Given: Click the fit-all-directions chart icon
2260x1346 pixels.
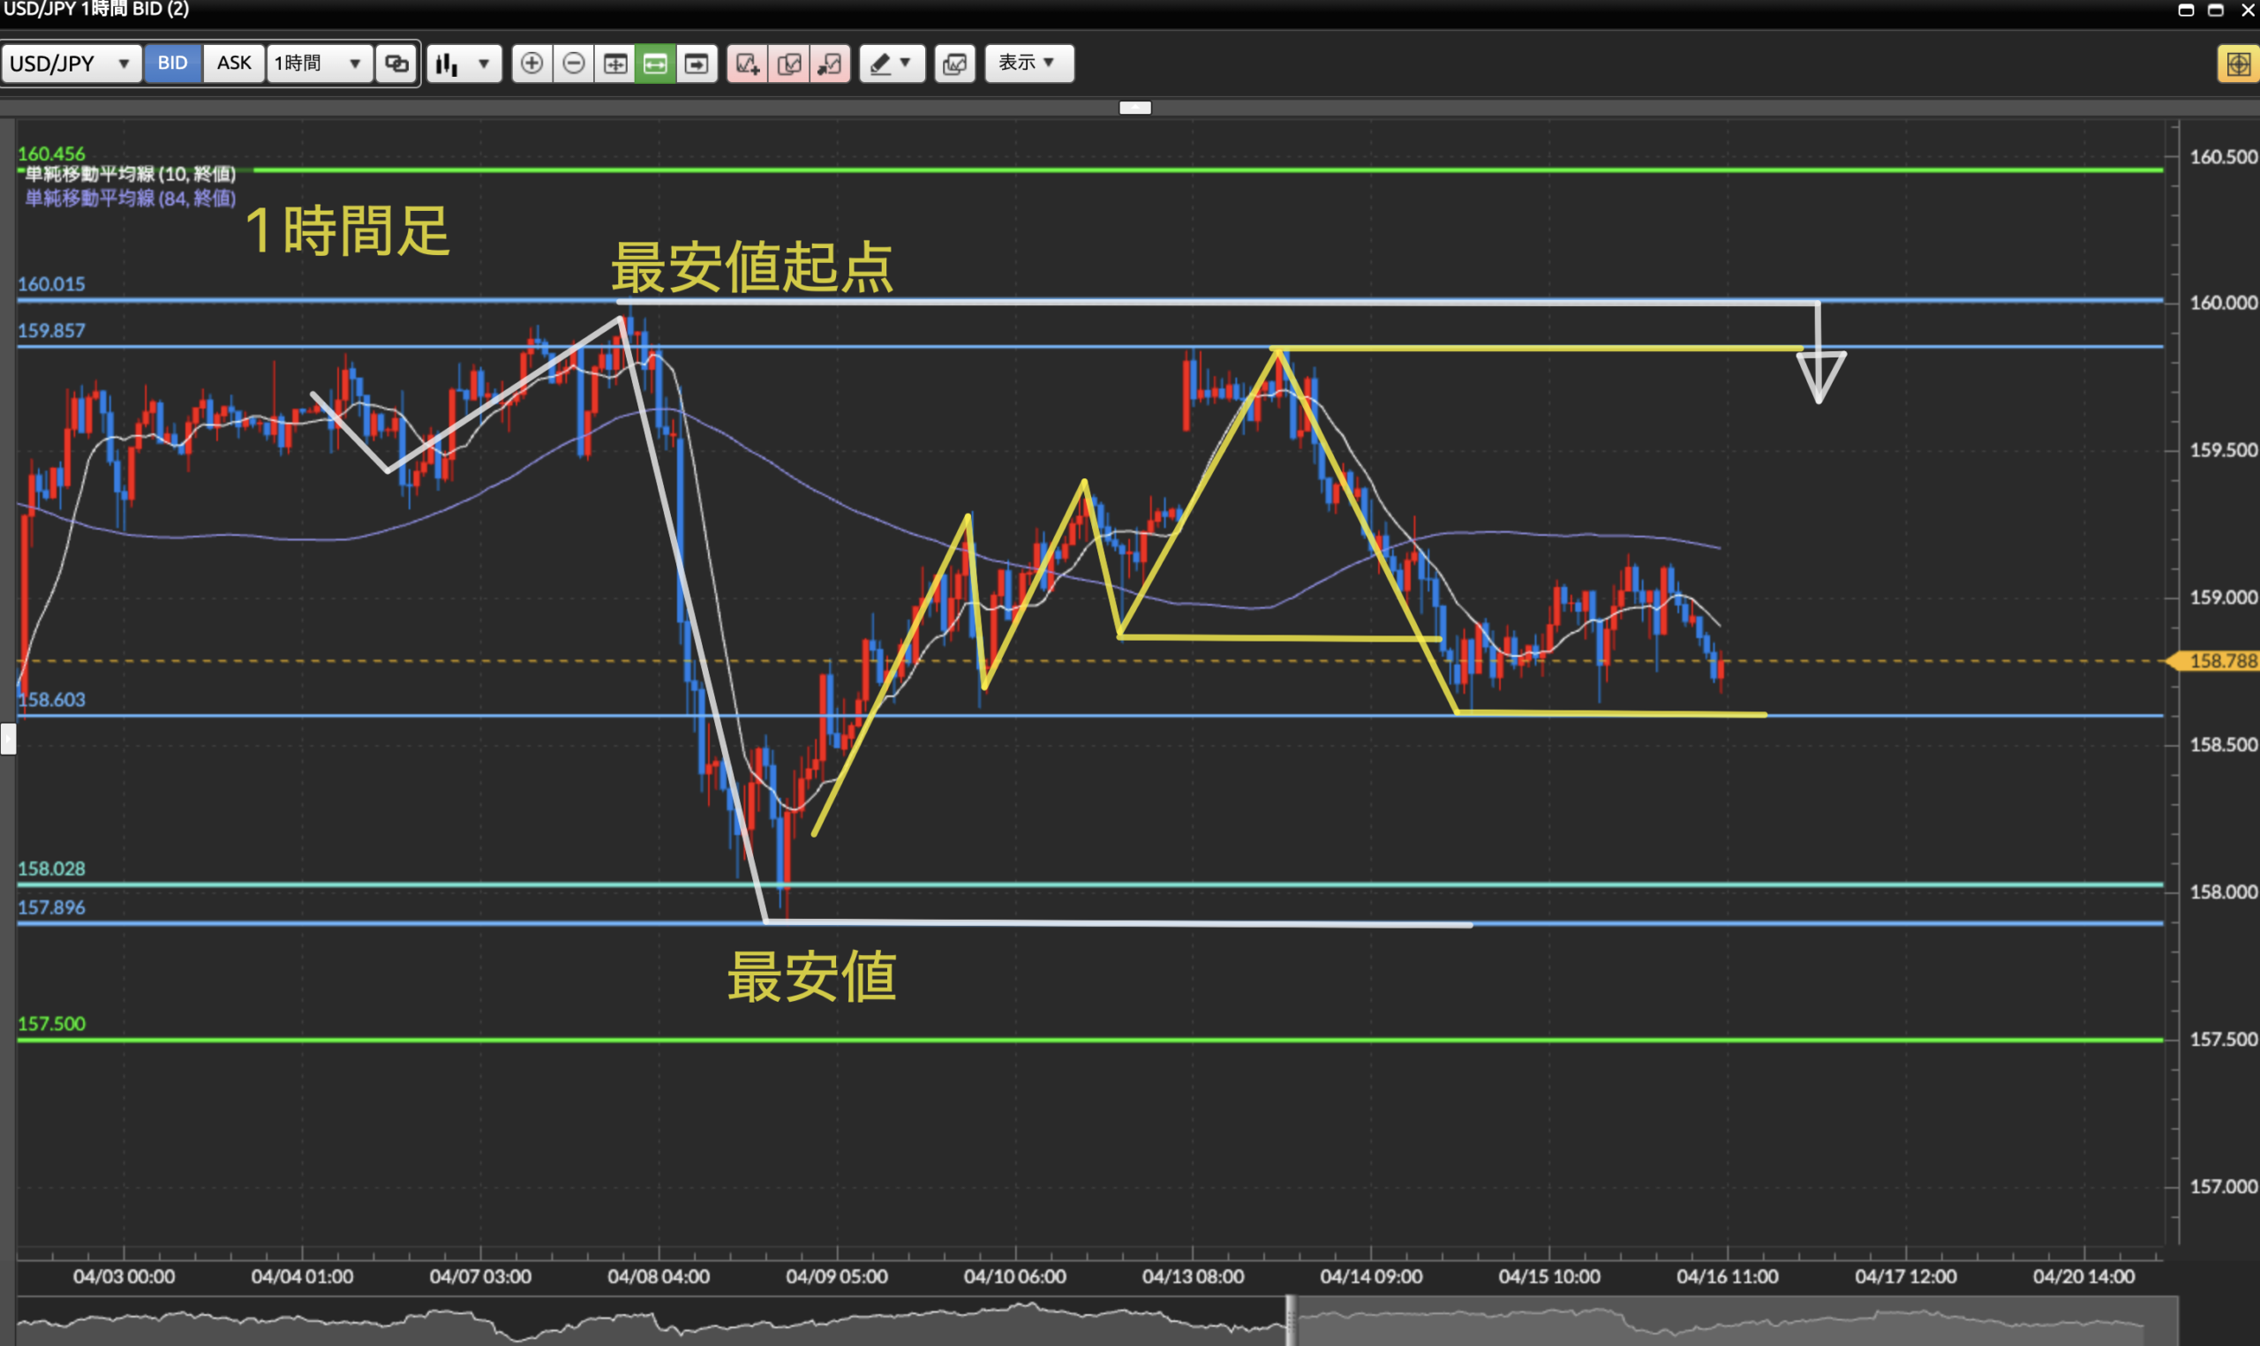Looking at the screenshot, I should click(x=615, y=64).
